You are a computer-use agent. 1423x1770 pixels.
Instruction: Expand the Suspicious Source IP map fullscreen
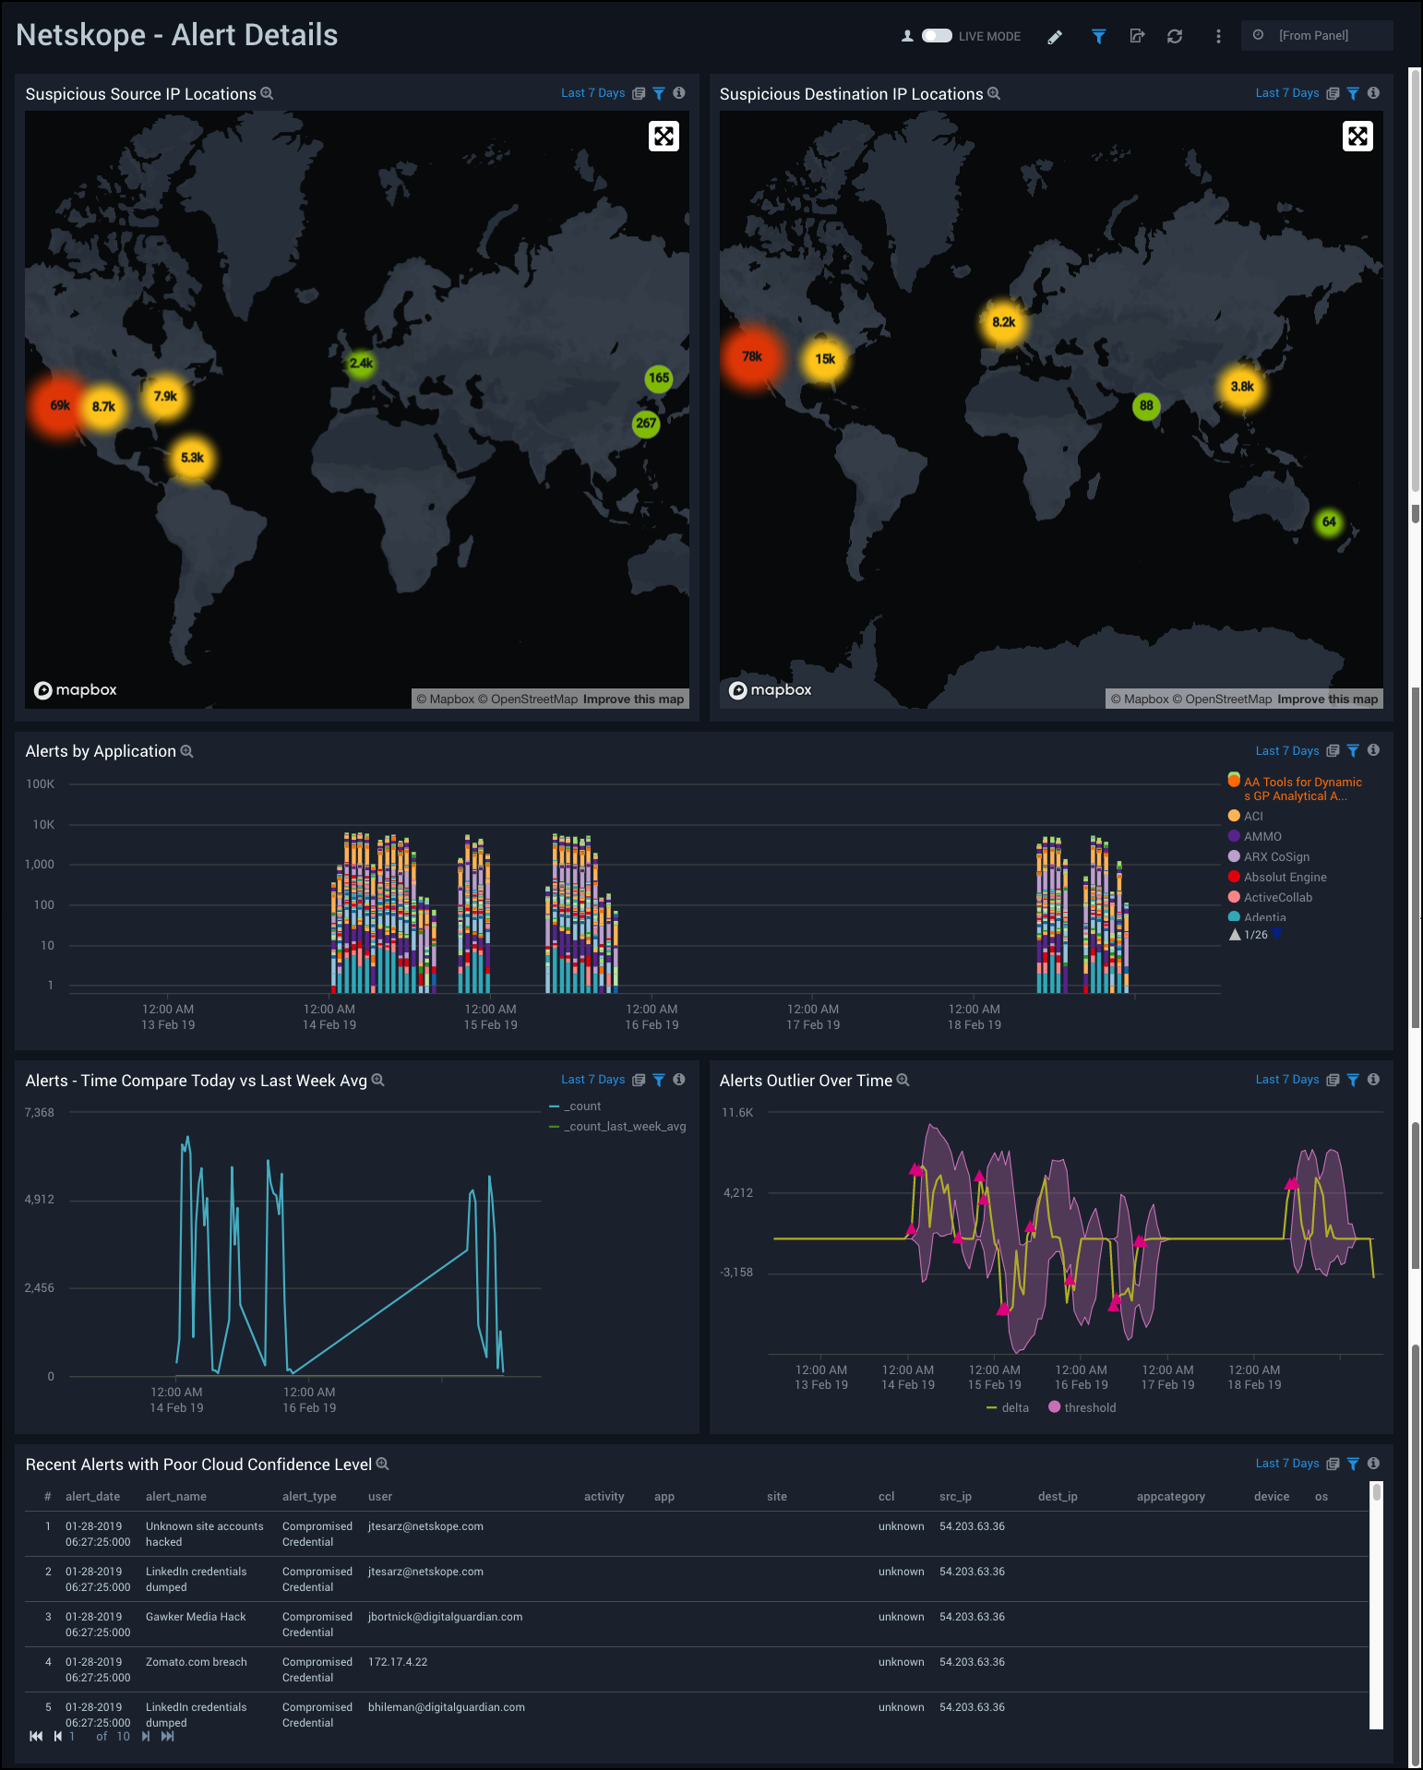coord(664,137)
